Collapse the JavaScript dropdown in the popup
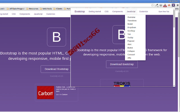Viewport: 180px width, 112px height. click(x=131, y=11)
